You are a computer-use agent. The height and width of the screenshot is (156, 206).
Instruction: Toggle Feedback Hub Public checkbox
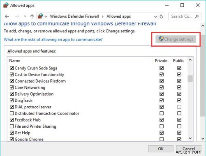pyautogui.click(x=179, y=120)
